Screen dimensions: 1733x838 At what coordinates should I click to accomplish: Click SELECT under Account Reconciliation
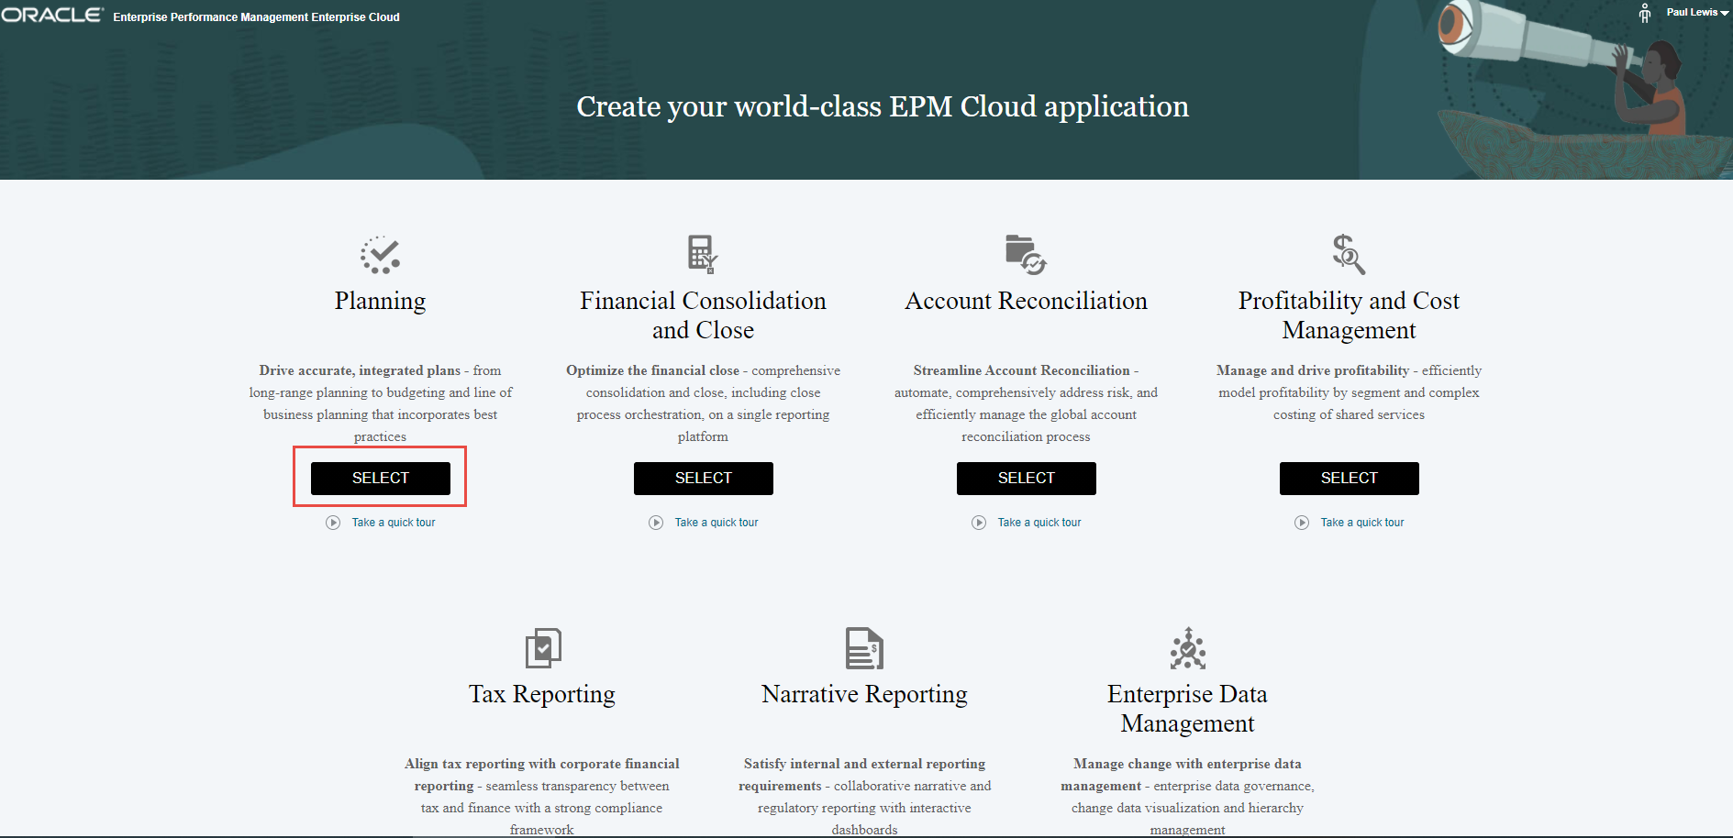click(x=1026, y=478)
